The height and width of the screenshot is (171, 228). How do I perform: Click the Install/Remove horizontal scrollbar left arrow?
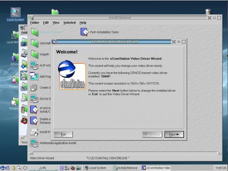(x=31, y=153)
